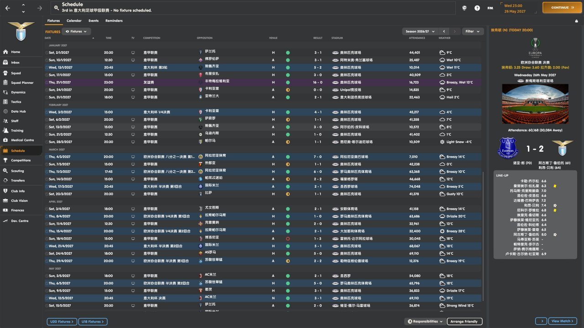Open Transfers from the sidebar
584x328 pixels.
[x=18, y=180]
